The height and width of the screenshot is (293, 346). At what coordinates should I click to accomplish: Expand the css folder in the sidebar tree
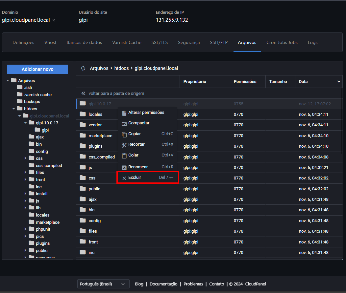coord(26,158)
